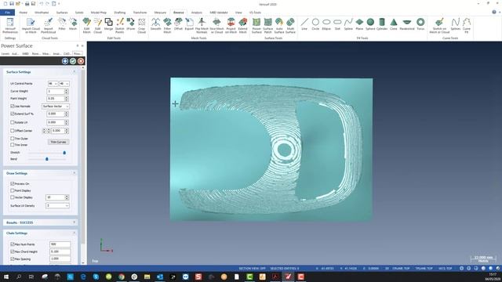Open the Surface Vector normals dropdown
Viewport: 502px width, 282px height.
coord(56,107)
